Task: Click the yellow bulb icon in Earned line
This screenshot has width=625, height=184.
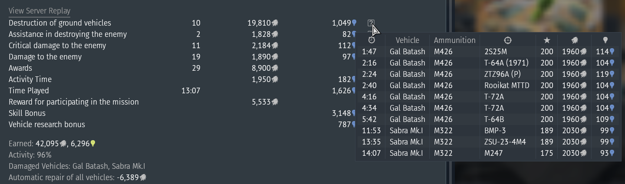Action: click(x=92, y=144)
